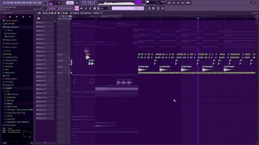
Task: Select Pattern 1 in the picker
Action: (45, 23)
